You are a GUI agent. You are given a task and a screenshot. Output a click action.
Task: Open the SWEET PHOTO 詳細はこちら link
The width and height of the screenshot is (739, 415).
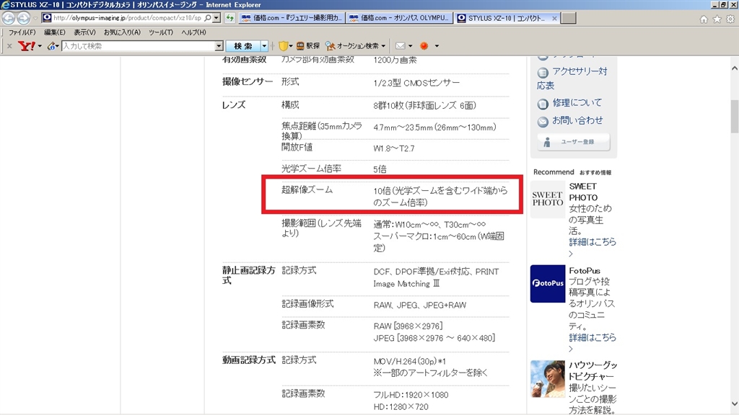pyautogui.click(x=592, y=242)
